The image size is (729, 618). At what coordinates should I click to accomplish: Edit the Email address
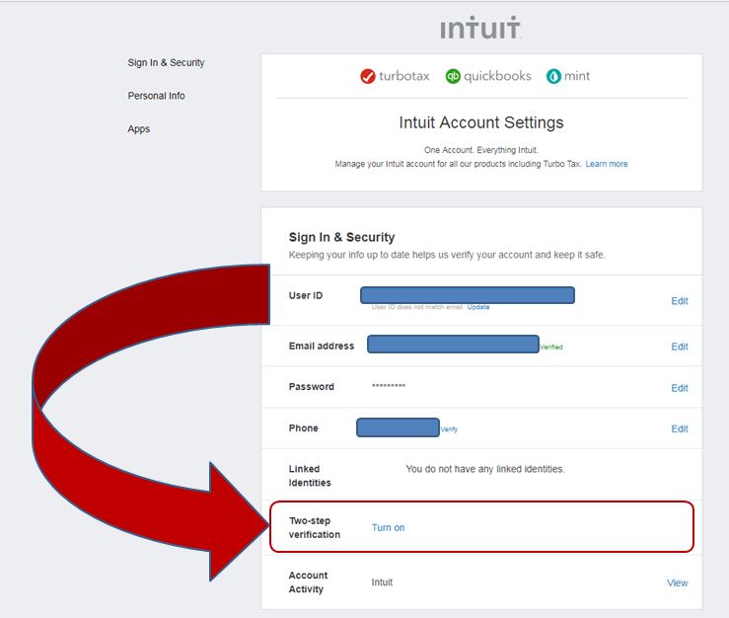(680, 347)
